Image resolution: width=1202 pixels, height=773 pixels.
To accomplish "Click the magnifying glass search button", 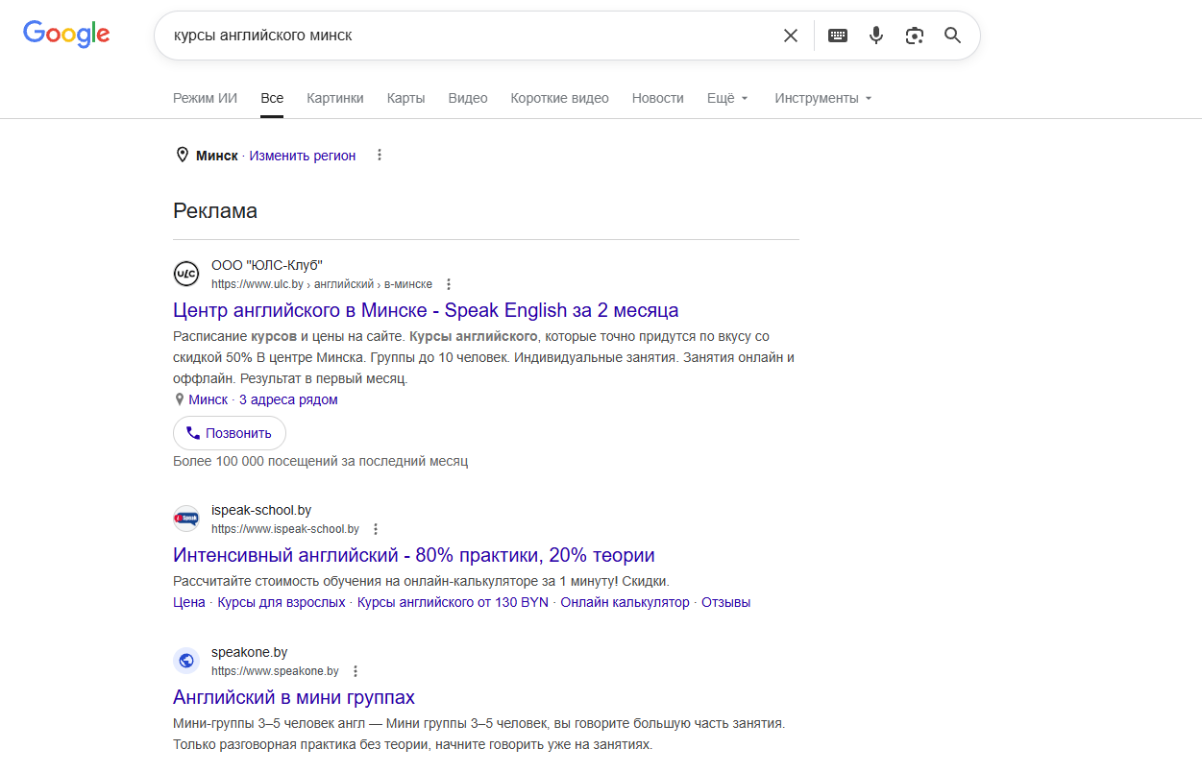I will (953, 36).
